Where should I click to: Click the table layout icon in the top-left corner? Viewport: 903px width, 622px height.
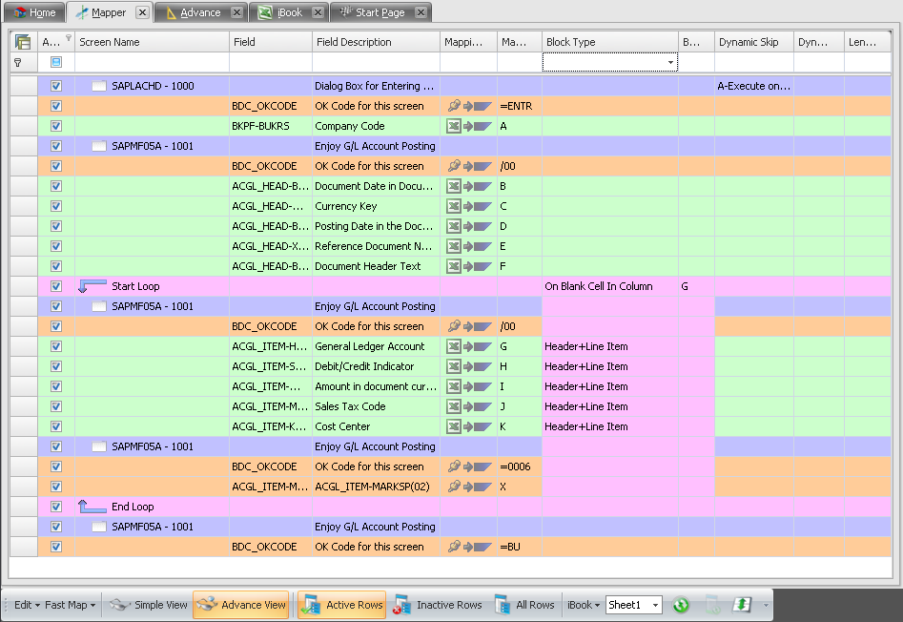21,41
